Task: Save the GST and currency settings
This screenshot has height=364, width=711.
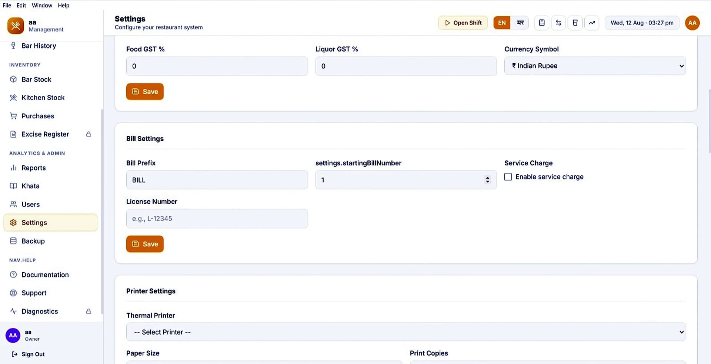Action: pyautogui.click(x=145, y=91)
